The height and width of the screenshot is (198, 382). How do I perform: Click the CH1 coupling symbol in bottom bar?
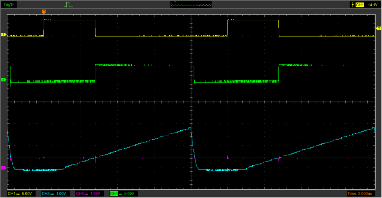coord(19,194)
